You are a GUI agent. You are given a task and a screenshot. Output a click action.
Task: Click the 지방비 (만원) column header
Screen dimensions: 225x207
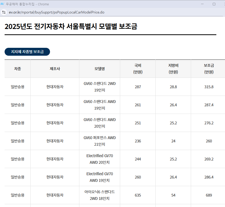(x=173, y=68)
